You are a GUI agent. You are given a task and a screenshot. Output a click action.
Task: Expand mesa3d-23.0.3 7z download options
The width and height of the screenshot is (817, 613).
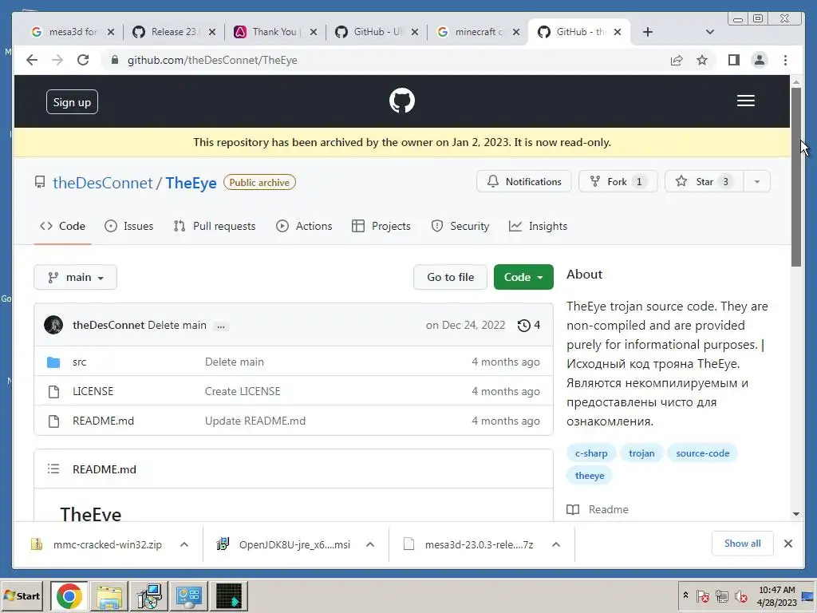point(556,544)
